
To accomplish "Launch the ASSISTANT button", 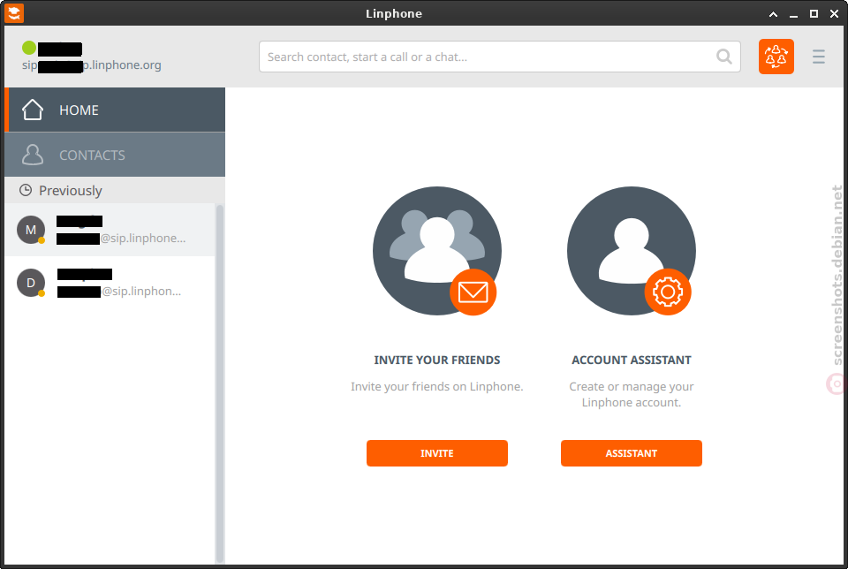I will (x=631, y=453).
